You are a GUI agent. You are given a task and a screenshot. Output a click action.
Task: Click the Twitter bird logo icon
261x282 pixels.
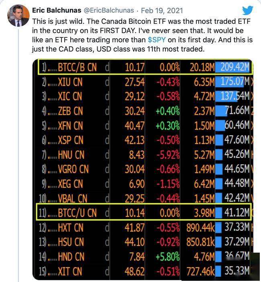coord(248,10)
